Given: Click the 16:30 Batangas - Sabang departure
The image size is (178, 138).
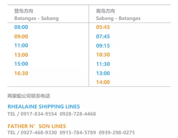Looking at the screenshot, I should click(x=21, y=73).
